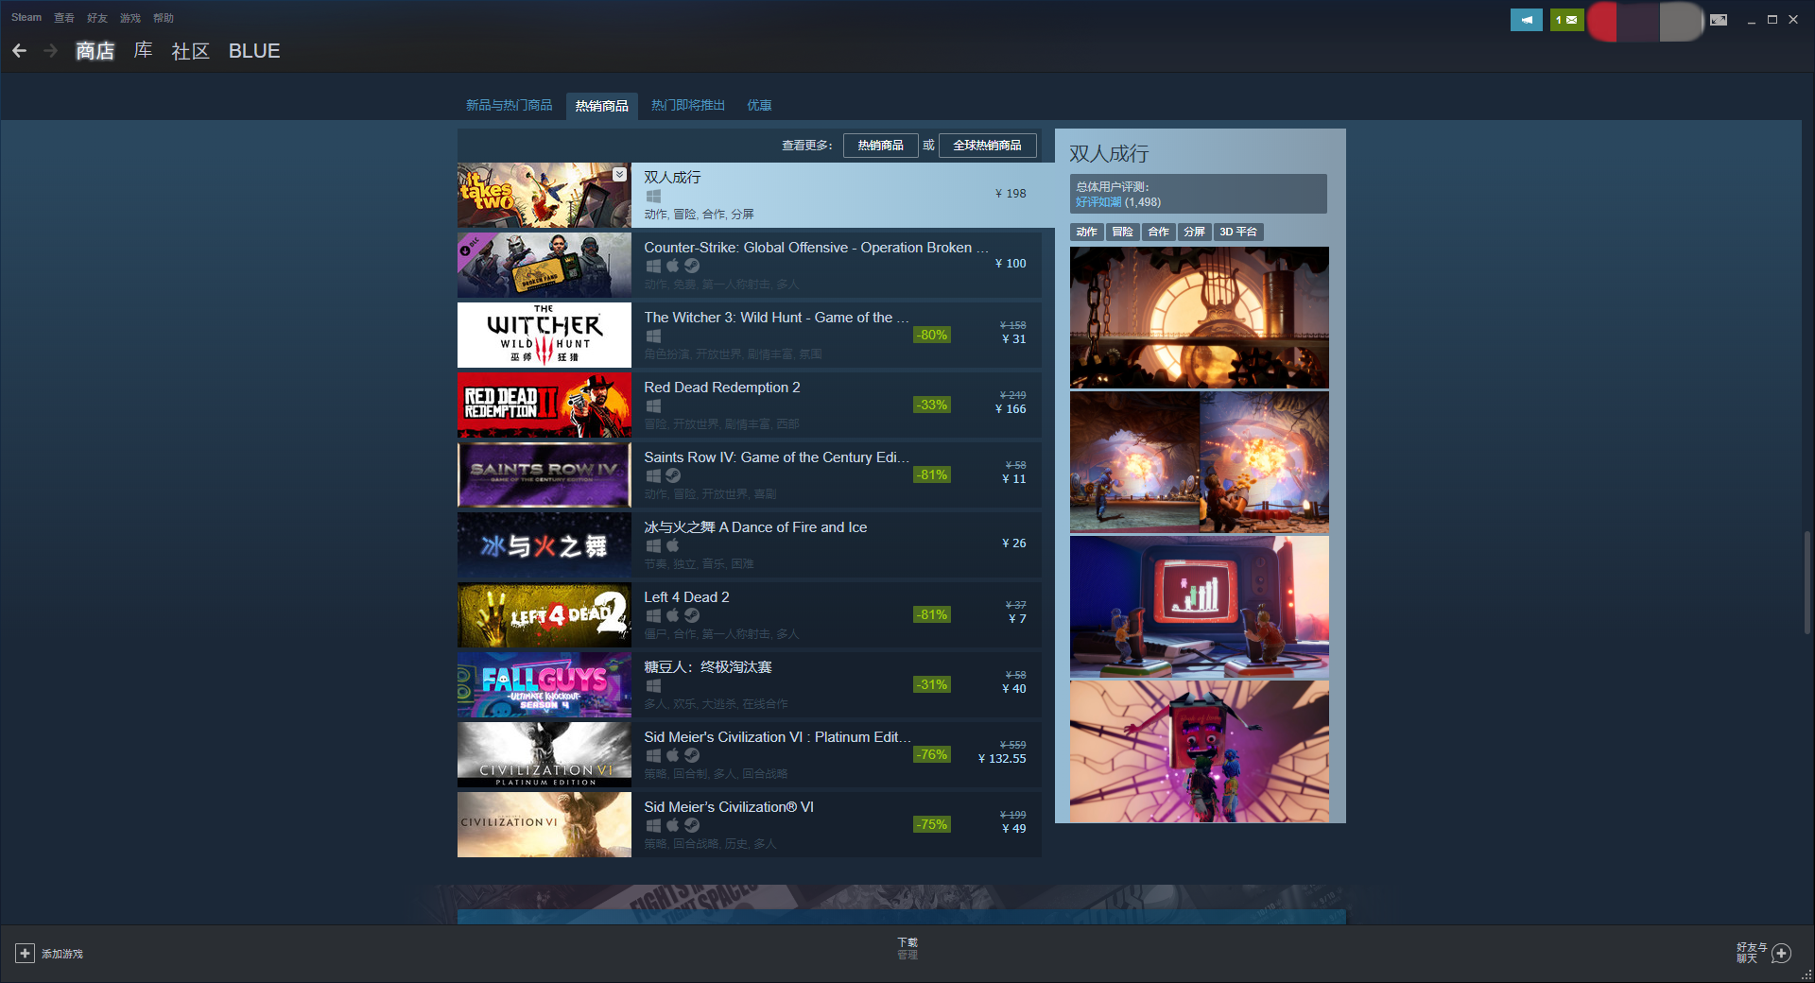Image resolution: width=1815 pixels, height=983 pixels.
Task: Open the 查看 menu
Action: 64,18
